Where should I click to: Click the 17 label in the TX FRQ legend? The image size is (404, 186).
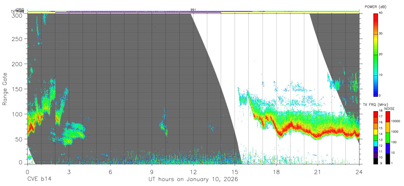click(x=381, y=116)
